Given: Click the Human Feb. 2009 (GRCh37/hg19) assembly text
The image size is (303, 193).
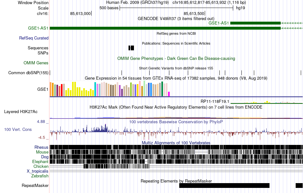Looking at the screenshot, I should pyautogui.click(x=137, y=3).
